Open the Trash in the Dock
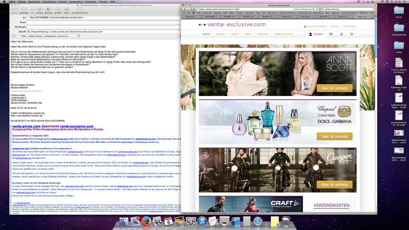This screenshot has height=230, width=409. (286, 221)
